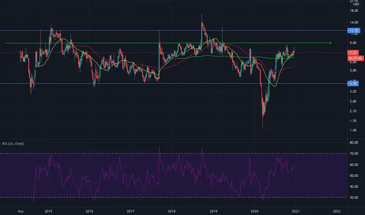Click the May label on time axis
The height and width of the screenshot is (215, 365).
[21, 211]
